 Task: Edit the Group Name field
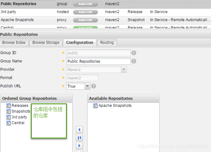(98, 61)
